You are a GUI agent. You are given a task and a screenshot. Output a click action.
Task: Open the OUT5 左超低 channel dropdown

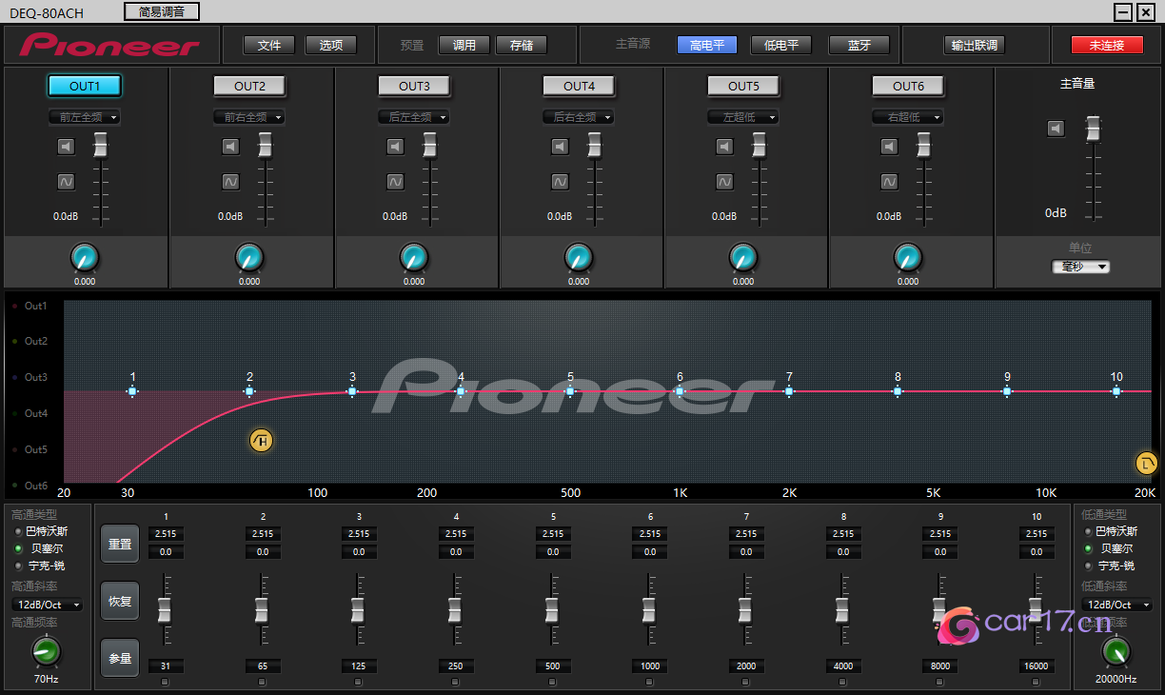pyautogui.click(x=743, y=117)
